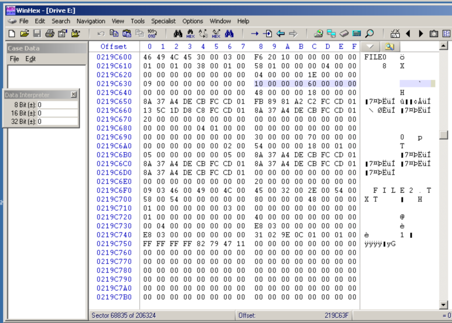Click the Offset column header
Image resolution: width=452 pixels, height=323 pixels.
click(x=113, y=46)
